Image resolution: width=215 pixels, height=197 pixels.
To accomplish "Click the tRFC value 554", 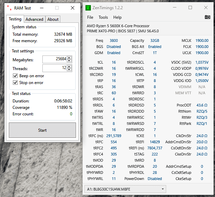I will tap(114, 142).
